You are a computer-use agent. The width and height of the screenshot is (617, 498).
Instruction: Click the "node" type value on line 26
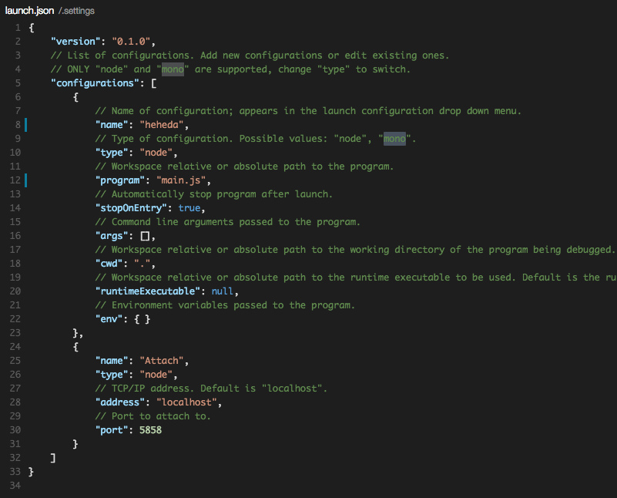[156, 375]
